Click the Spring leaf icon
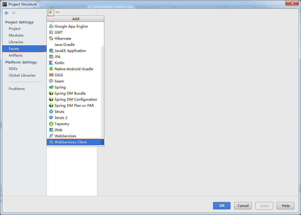Screen dimensions: 301x215 51,87
